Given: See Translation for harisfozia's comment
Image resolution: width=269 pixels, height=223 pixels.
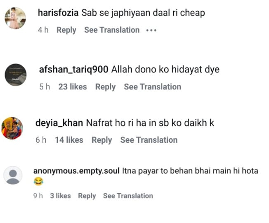Looking at the screenshot, I should [112, 30].
